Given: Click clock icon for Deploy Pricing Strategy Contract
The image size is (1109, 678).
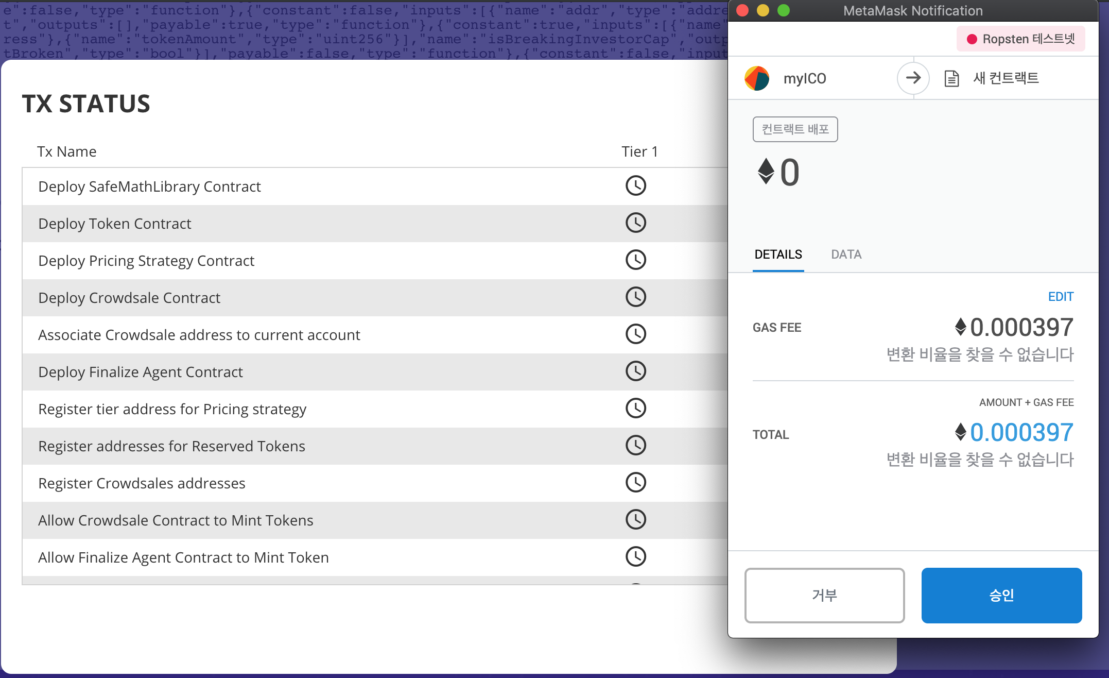Looking at the screenshot, I should (635, 260).
